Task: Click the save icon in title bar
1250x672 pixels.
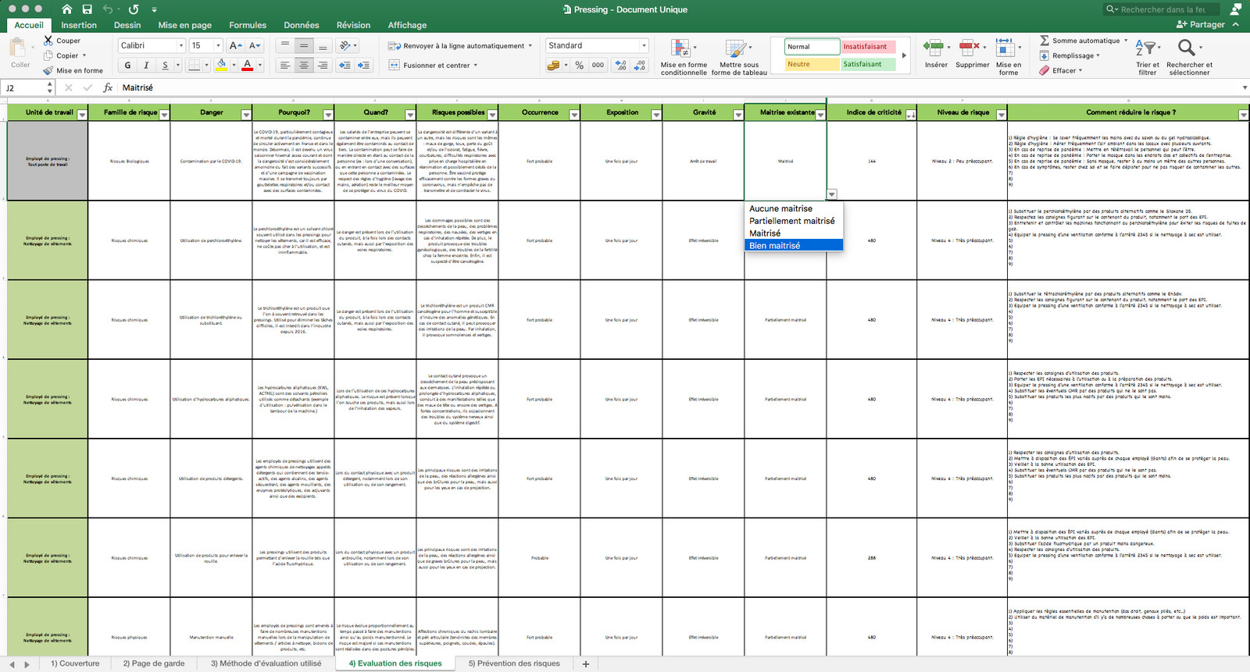Action: click(87, 9)
